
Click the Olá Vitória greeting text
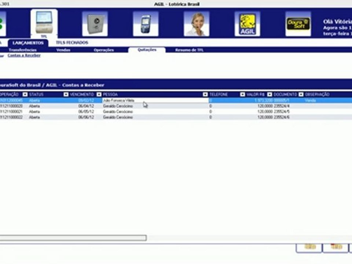click(x=337, y=22)
